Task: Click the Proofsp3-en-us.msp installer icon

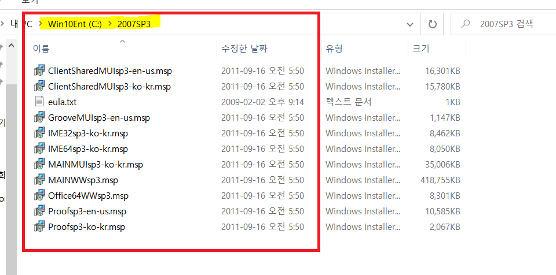Action: tap(39, 211)
